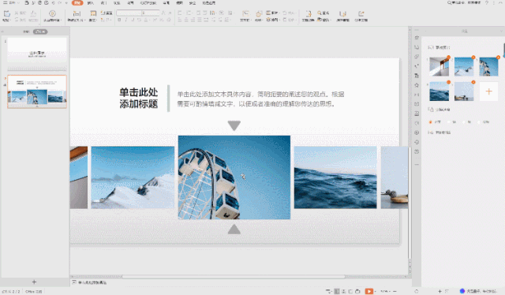Screen dimensions: 505x295
Task: Click orange badge on ocean waves thumbnail
Action: tap(448, 82)
